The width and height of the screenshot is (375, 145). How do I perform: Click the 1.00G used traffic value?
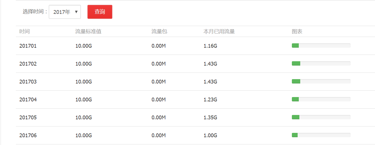click(210, 135)
